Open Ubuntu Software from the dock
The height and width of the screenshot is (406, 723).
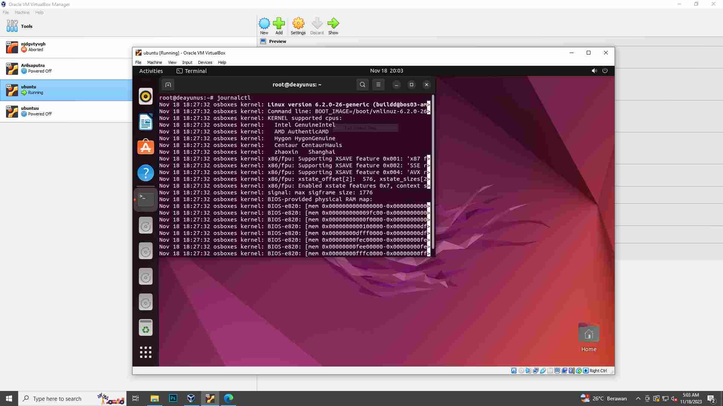point(146,147)
